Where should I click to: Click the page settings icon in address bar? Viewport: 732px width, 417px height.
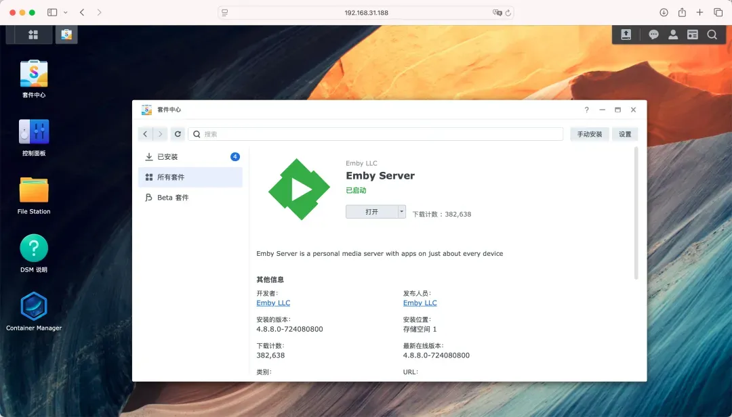(x=225, y=13)
